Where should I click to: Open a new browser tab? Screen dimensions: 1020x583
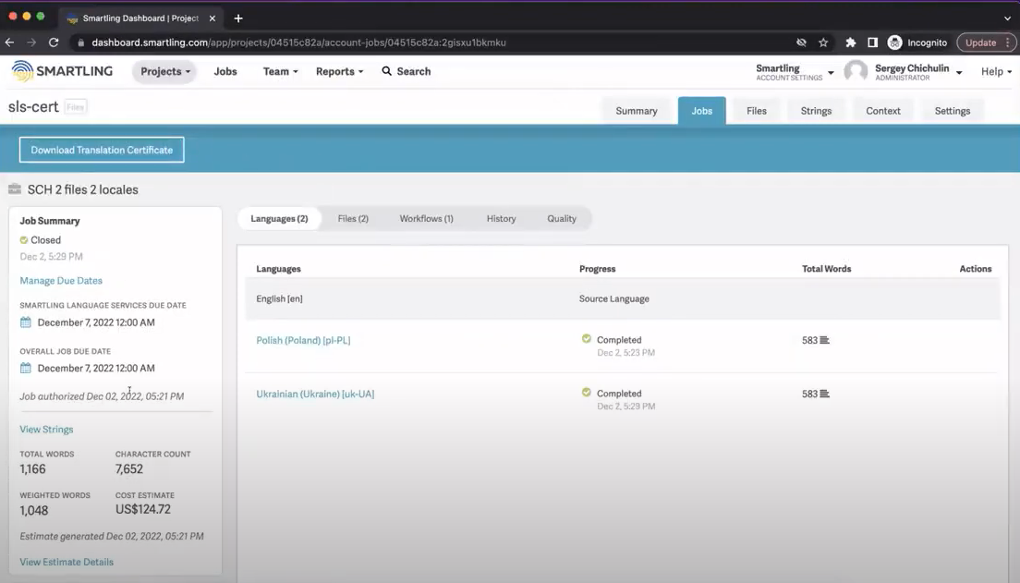(238, 18)
